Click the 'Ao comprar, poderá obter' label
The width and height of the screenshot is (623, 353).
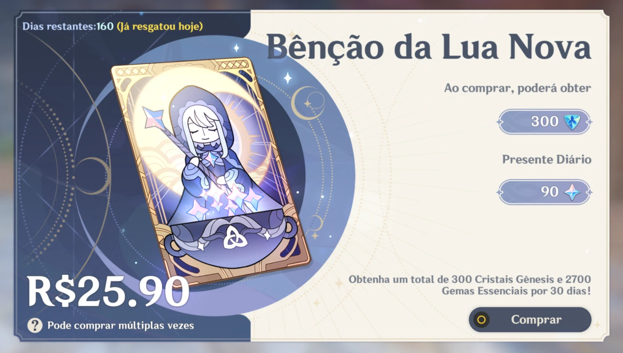(x=518, y=88)
